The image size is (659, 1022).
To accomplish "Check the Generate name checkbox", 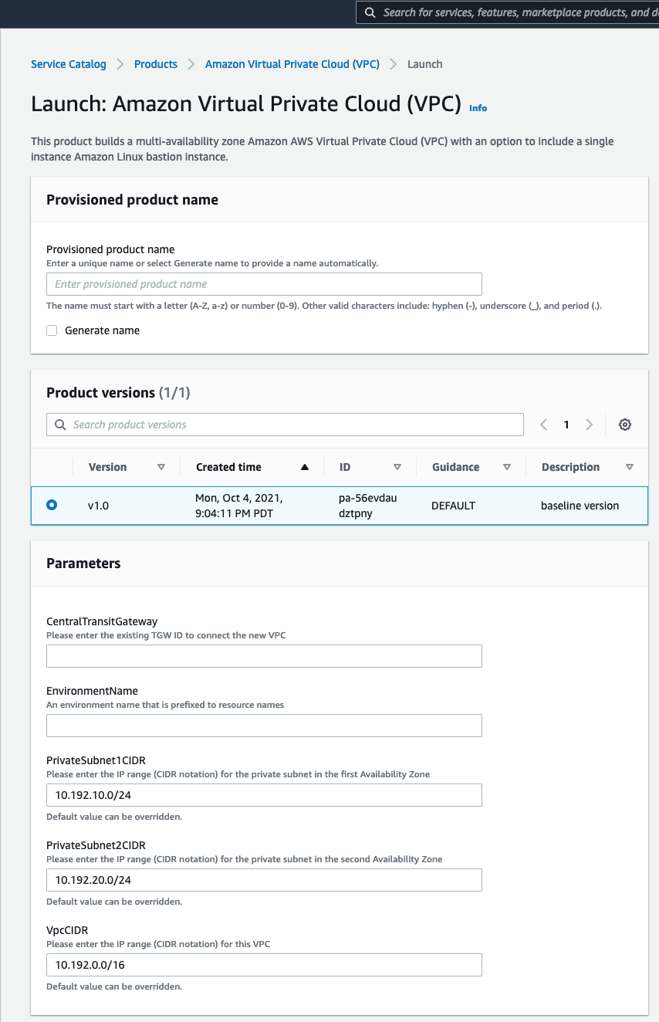I will tap(52, 330).
